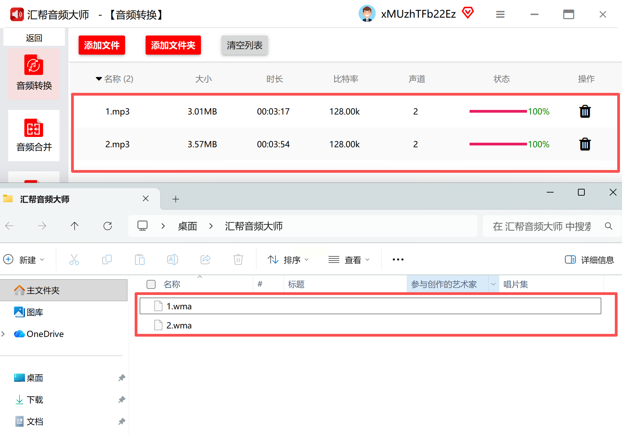Open the 排序 sort dropdown

tap(288, 260)
